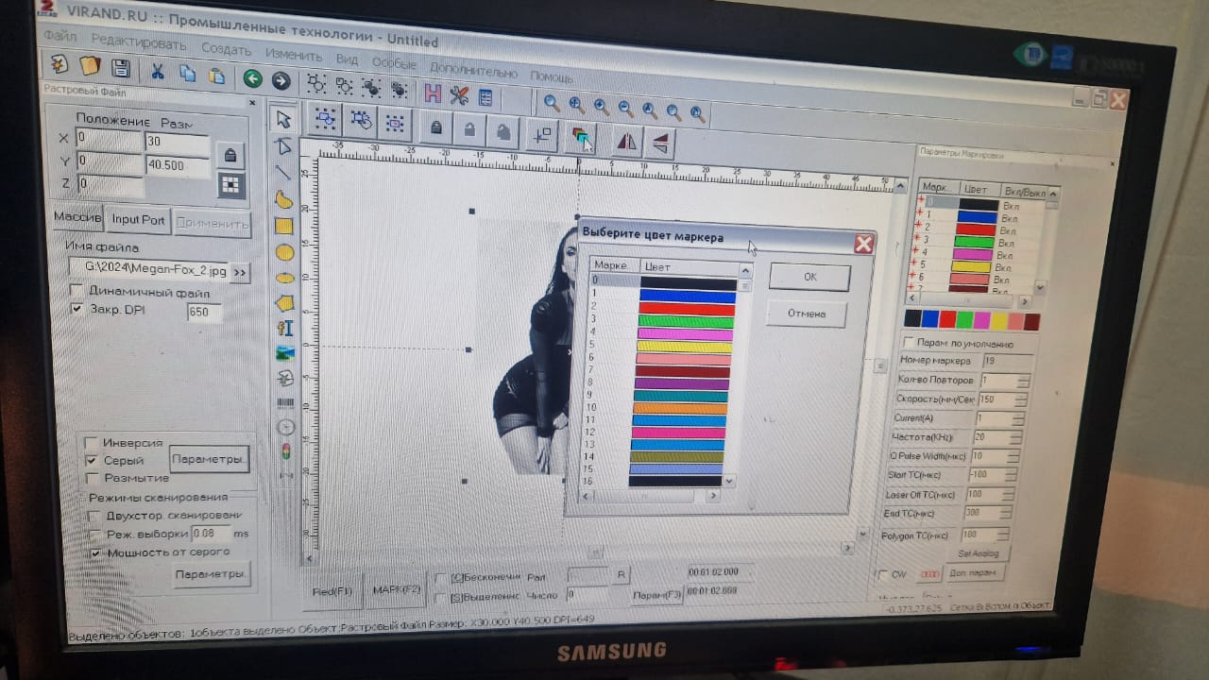The width and height of the screenshot is (1209, 680).
Task: Select the red color for marker 2 in dialog
Action: (687, 309)
